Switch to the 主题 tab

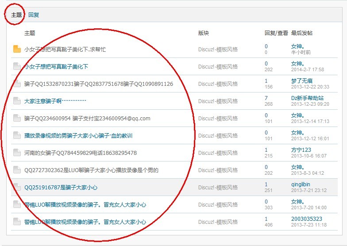[x=16, y=15]
